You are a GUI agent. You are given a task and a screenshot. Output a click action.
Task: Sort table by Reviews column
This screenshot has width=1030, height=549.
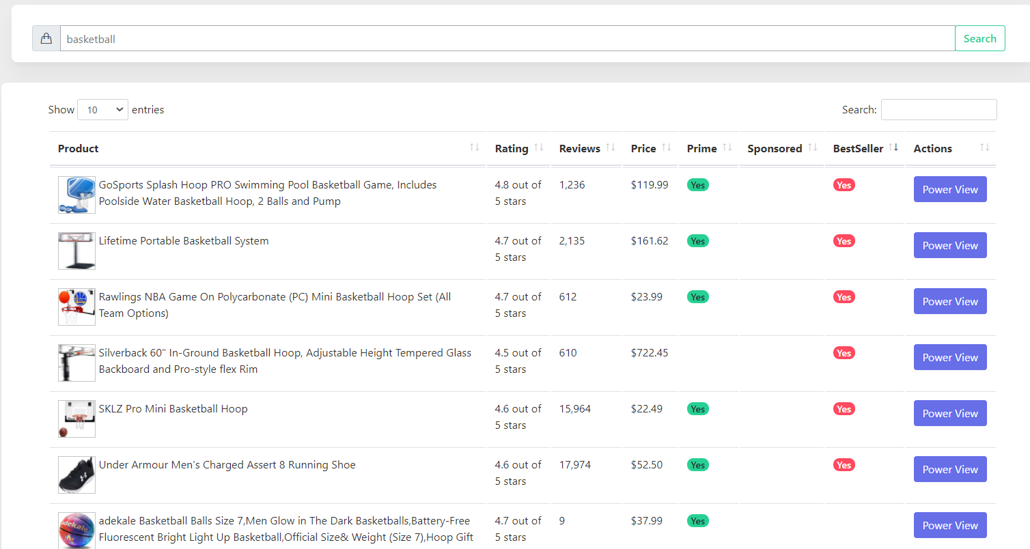click(x=586, y=148)
